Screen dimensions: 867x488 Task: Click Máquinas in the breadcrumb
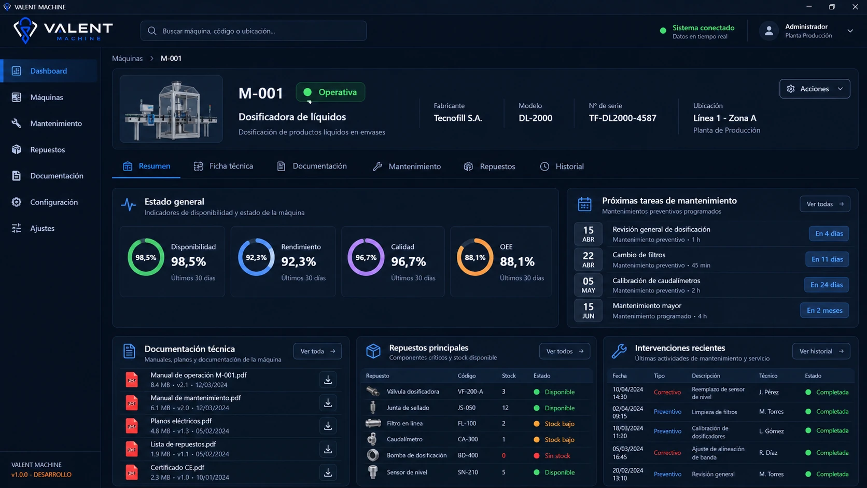(x=127, y=58)
